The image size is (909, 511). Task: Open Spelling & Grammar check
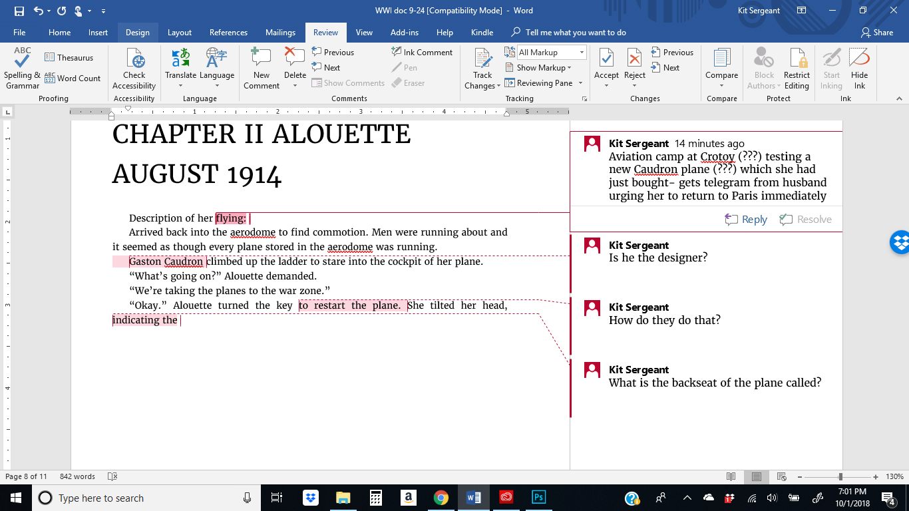coord(22,68)
